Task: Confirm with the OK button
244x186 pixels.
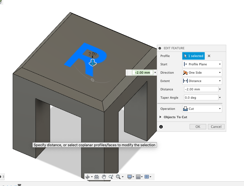Action: coord(198,127)
